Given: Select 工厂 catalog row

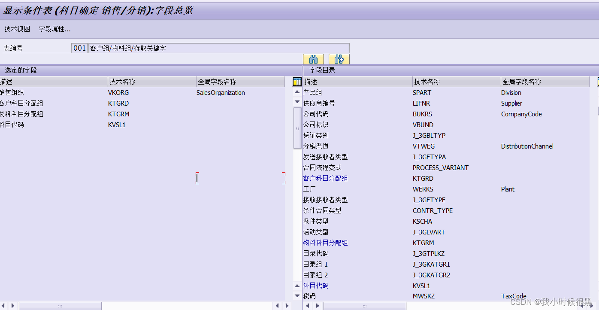Looking at the screenshot, I should [x=309, y=189].
